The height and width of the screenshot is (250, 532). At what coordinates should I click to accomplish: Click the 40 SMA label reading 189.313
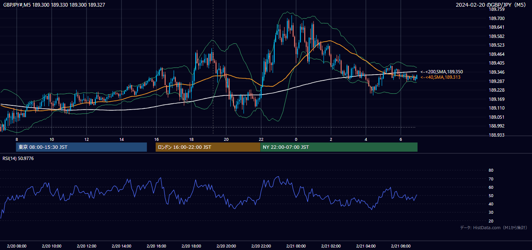(x=440, y=77)
